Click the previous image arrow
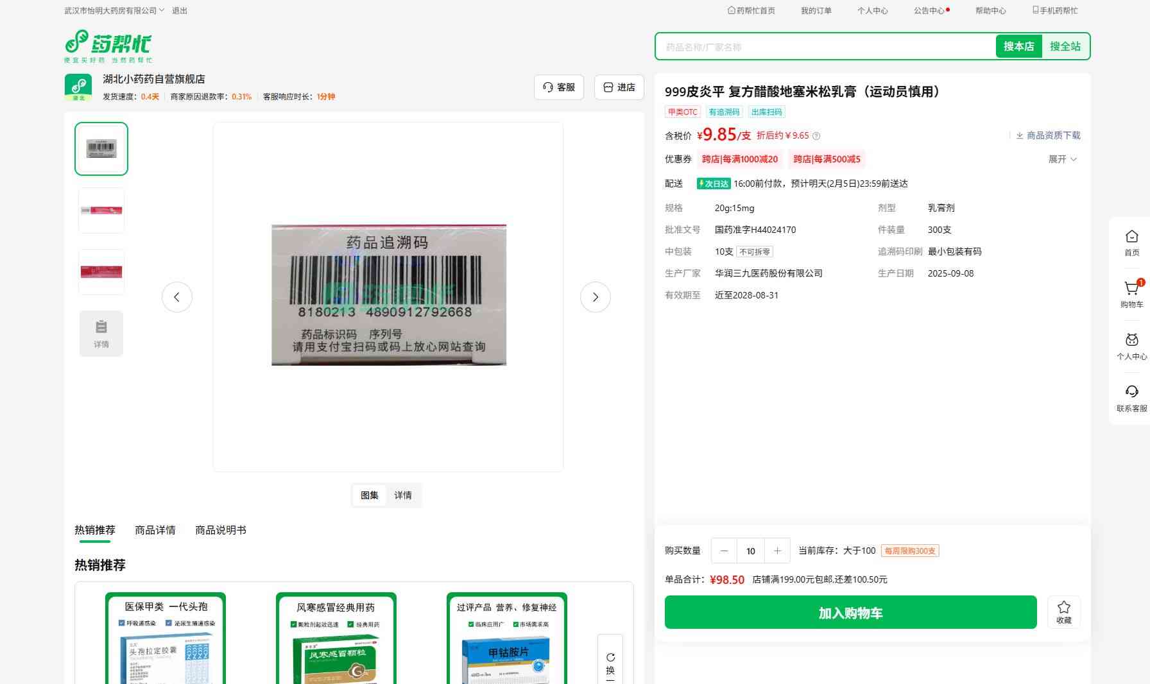Viewport: 1150px width, 684px height. pyautogui.click(x=177, y=297)
